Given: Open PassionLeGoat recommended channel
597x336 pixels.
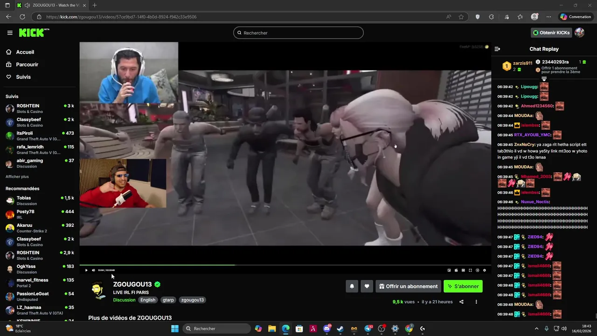Looking at the screenshot, I should click(x=40, y=296).
